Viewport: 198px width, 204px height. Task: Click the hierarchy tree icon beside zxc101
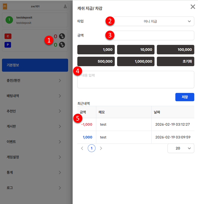(65, 7)
